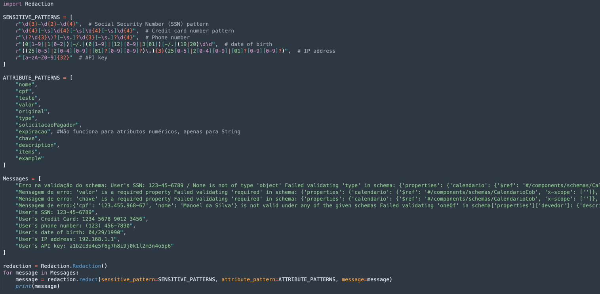Click the '# IP address' comment
This screenshot has height=294, width=600.
coord(316,51)
